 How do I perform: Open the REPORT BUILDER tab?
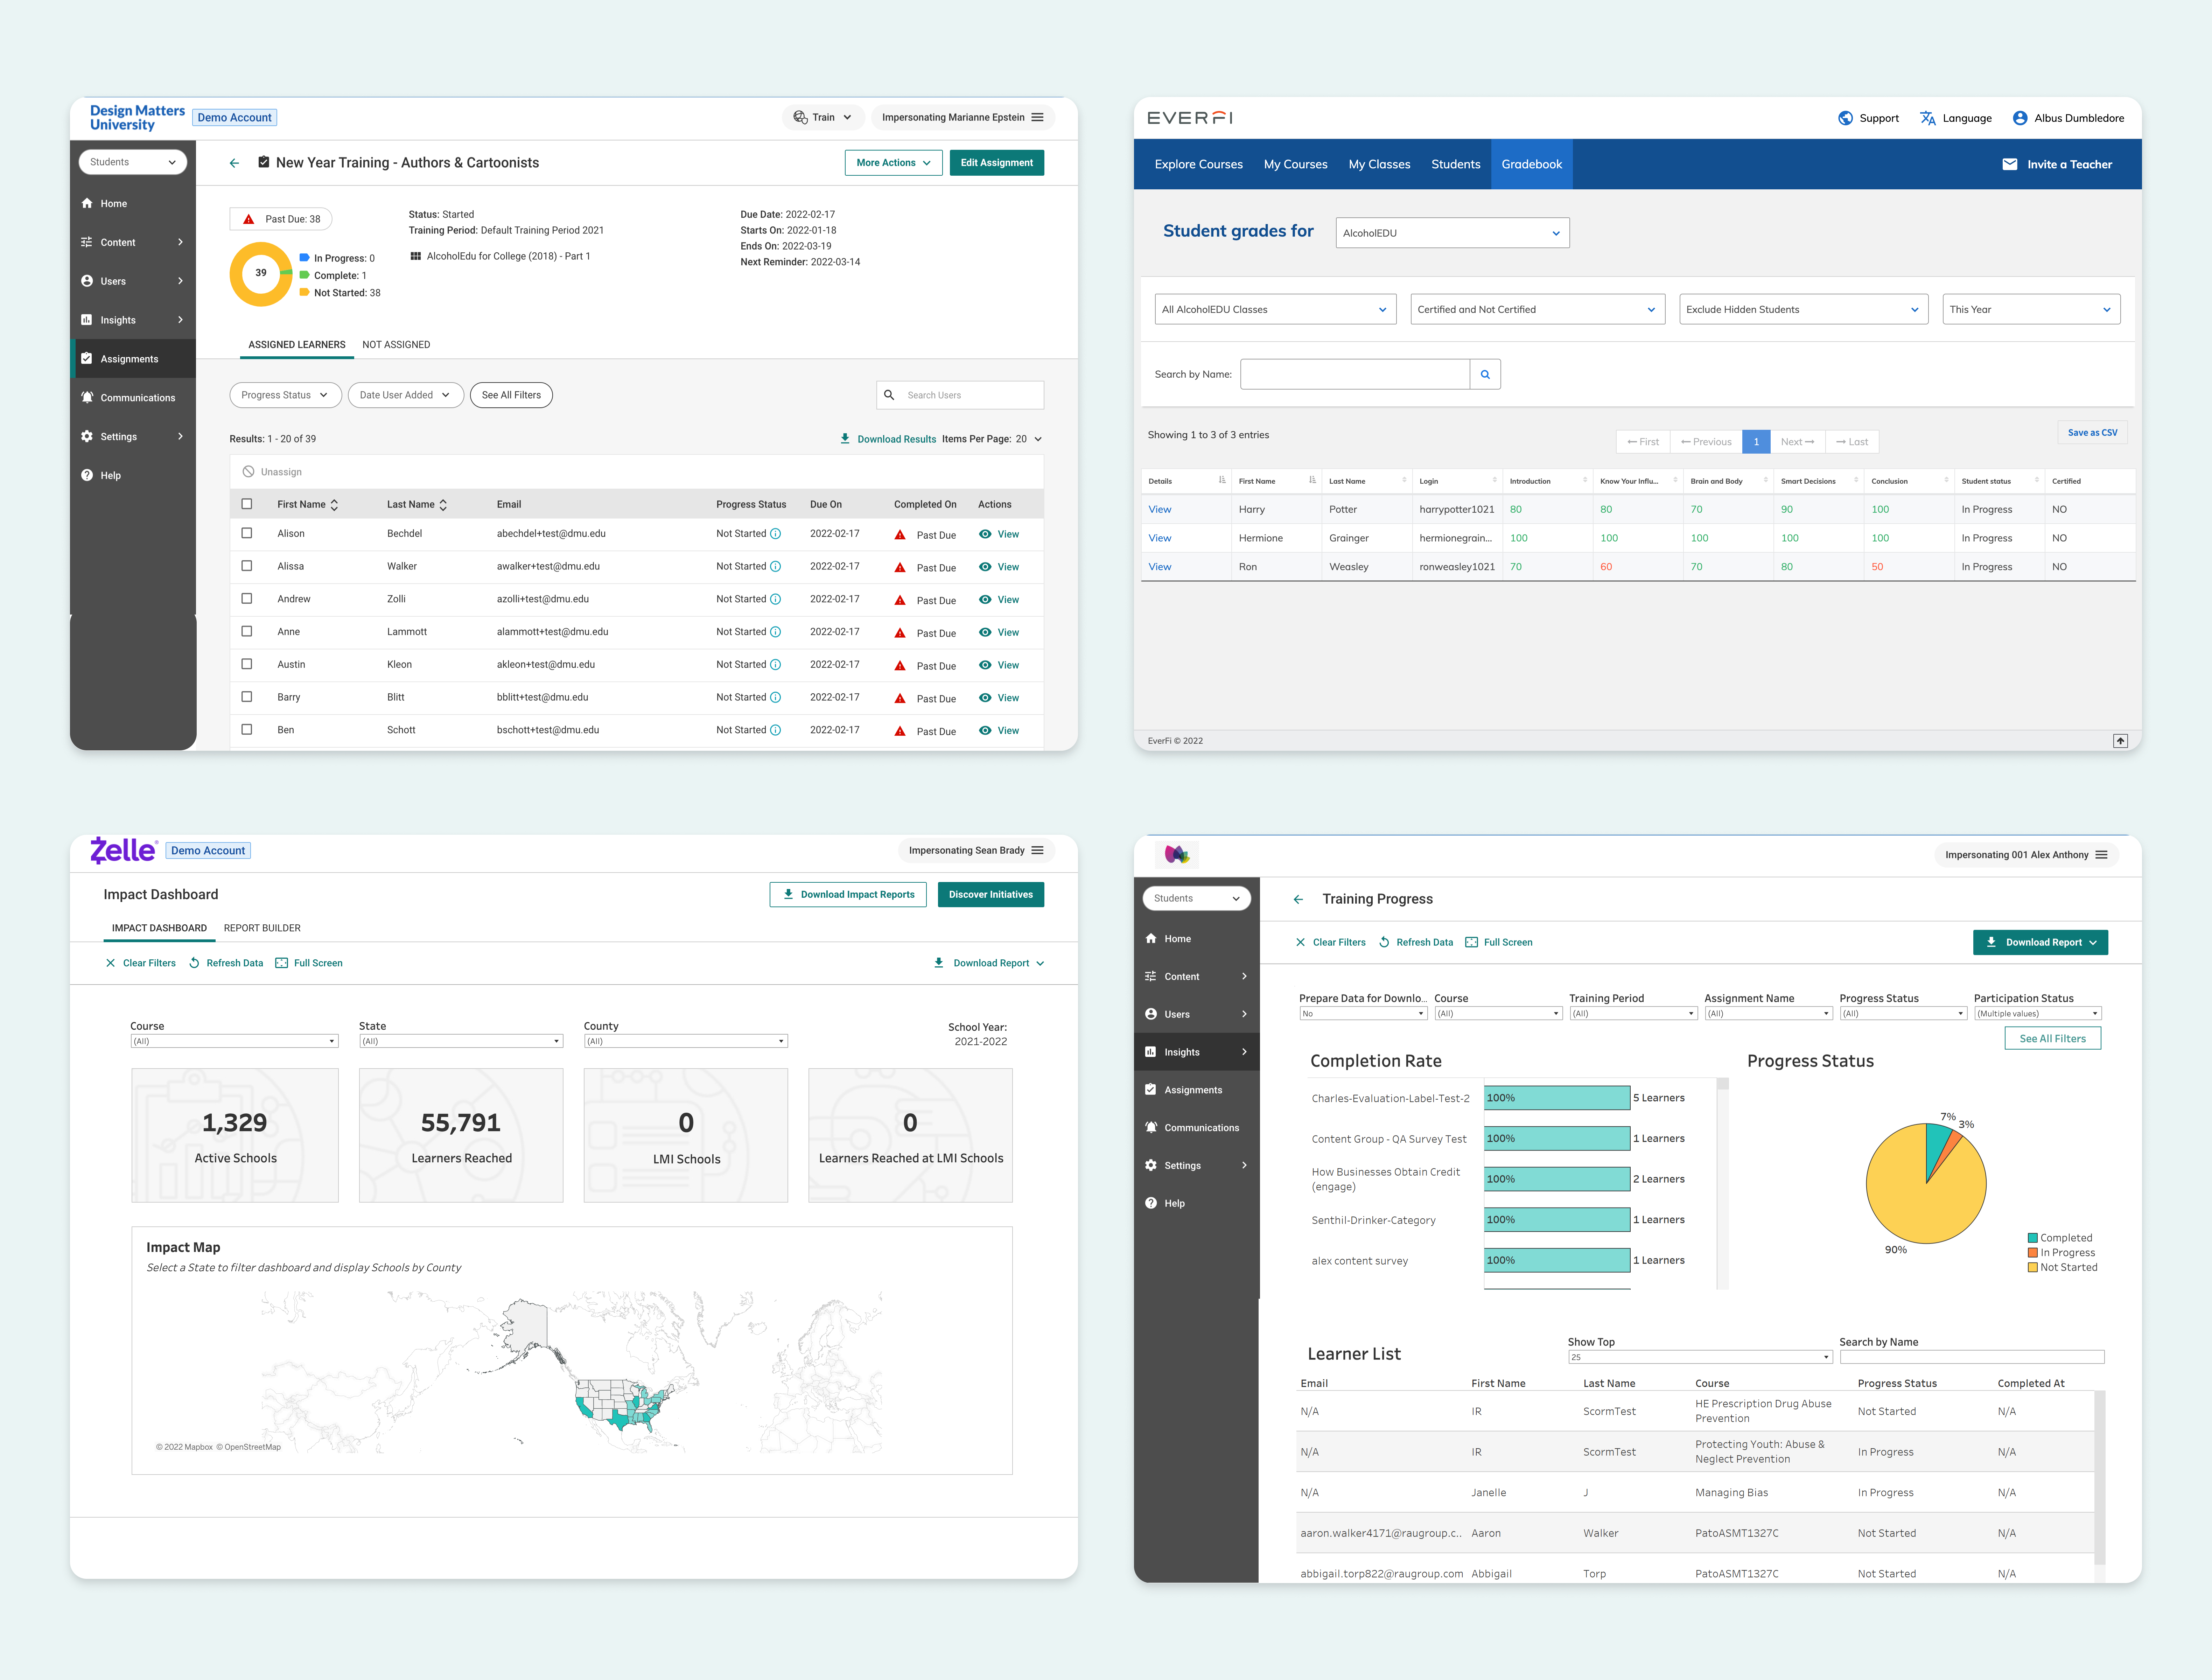point(262,928)
